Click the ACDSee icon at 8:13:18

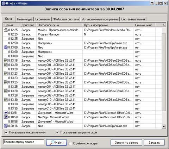[6, 61]
